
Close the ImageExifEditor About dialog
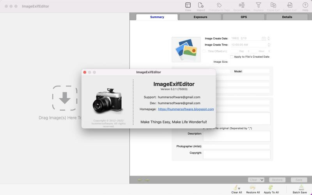click(x=85, y=72)
